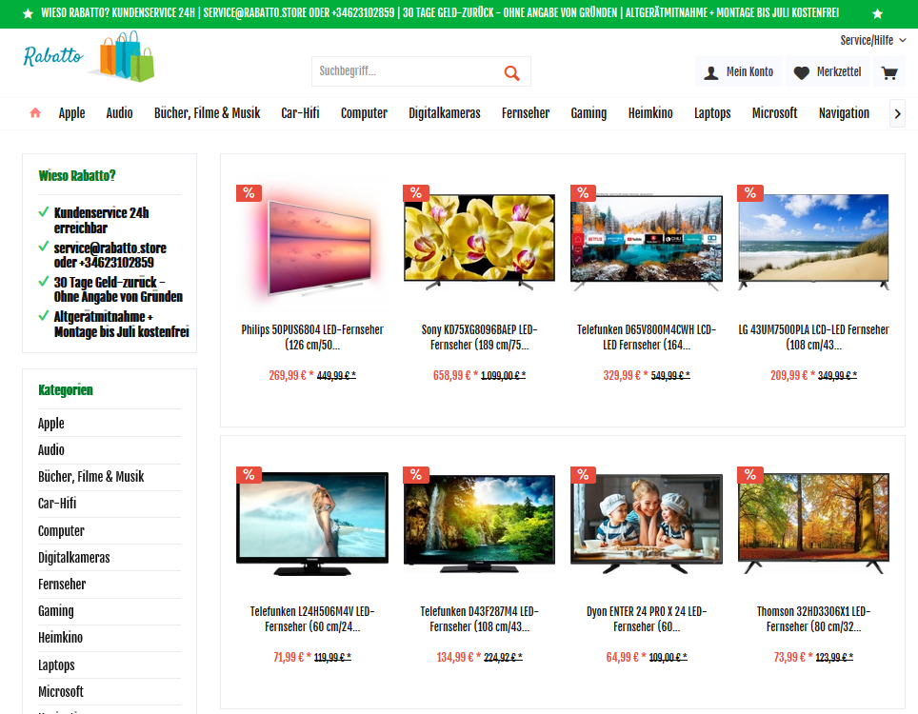Select Gaming in the Kategorien sidebar
This screenshot has height=714, width=918.
tap(110, 611)
